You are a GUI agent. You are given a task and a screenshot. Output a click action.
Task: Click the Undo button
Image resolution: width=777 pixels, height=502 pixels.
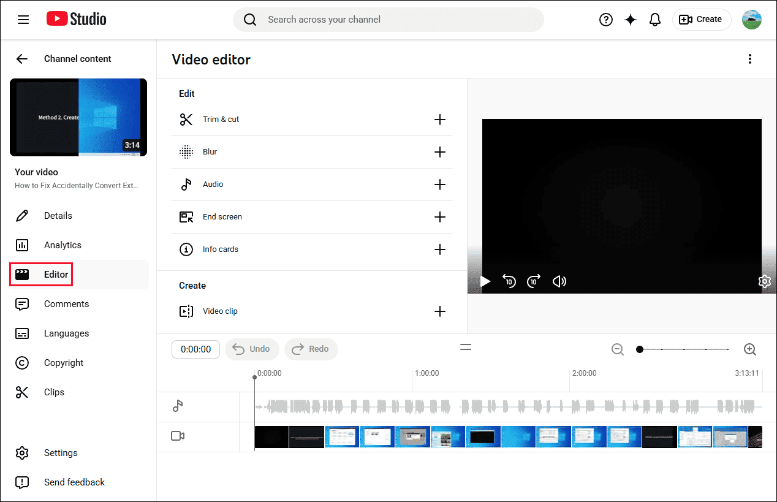click(x=252, y=349)
